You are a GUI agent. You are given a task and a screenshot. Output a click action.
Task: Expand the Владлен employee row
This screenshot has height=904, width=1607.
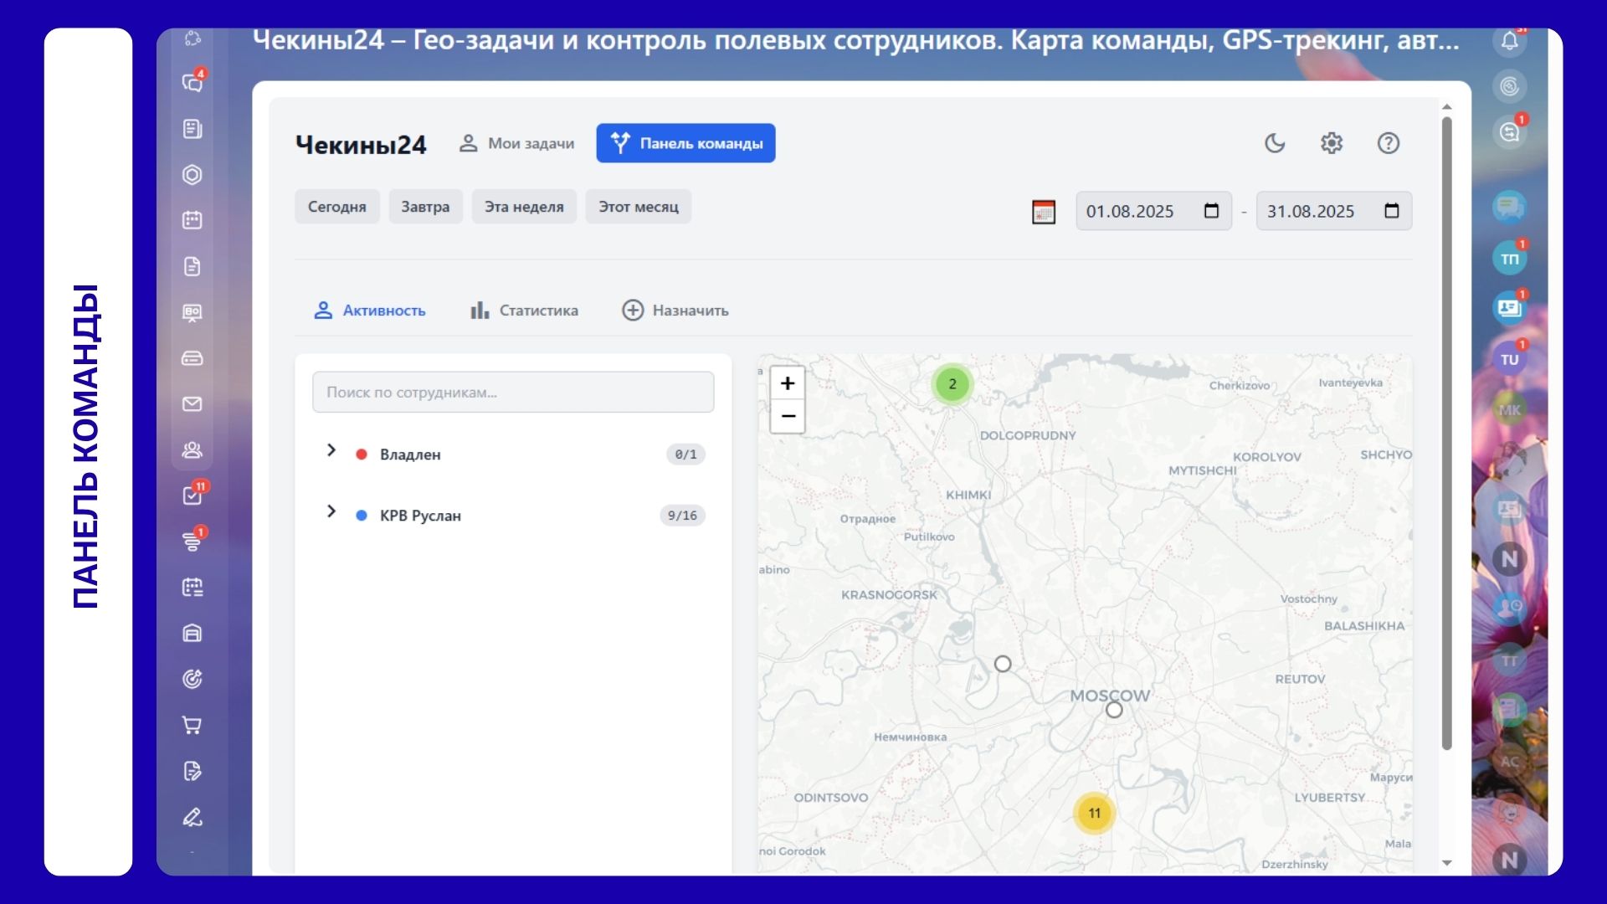tap(331, 450)
